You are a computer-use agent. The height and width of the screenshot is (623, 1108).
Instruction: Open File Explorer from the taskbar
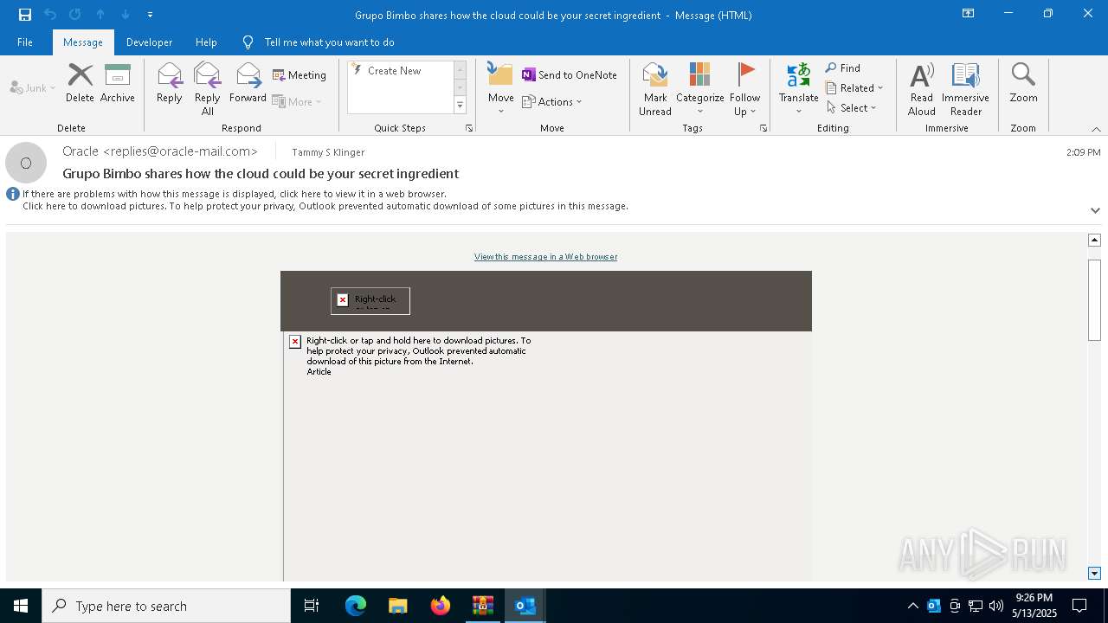pos(397,606)
